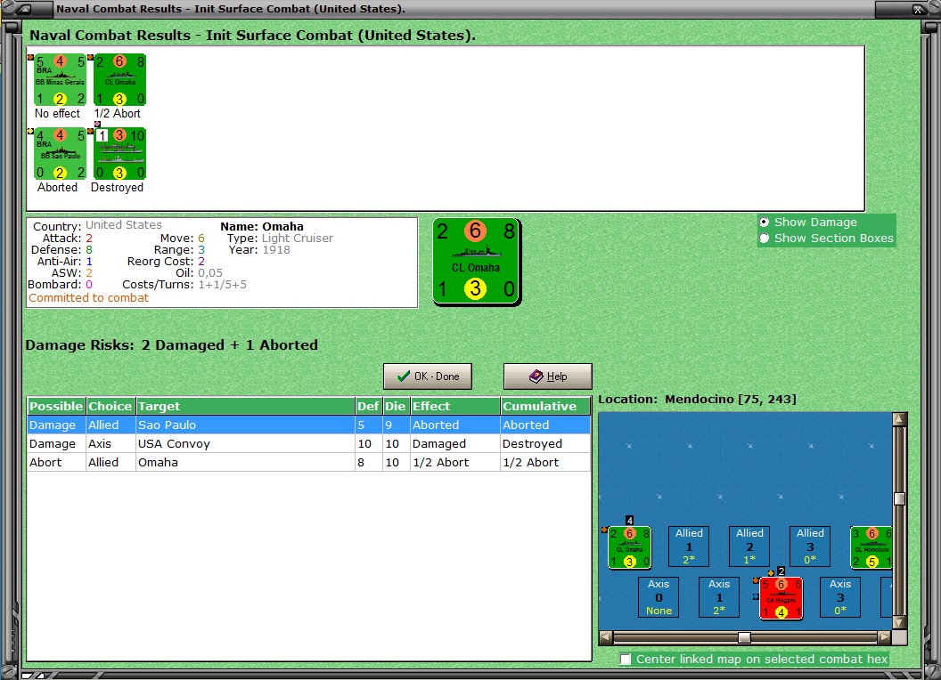Select the USA Convoy damage row
The width and height of the screenshot is (941, 680).
(309, 444)
